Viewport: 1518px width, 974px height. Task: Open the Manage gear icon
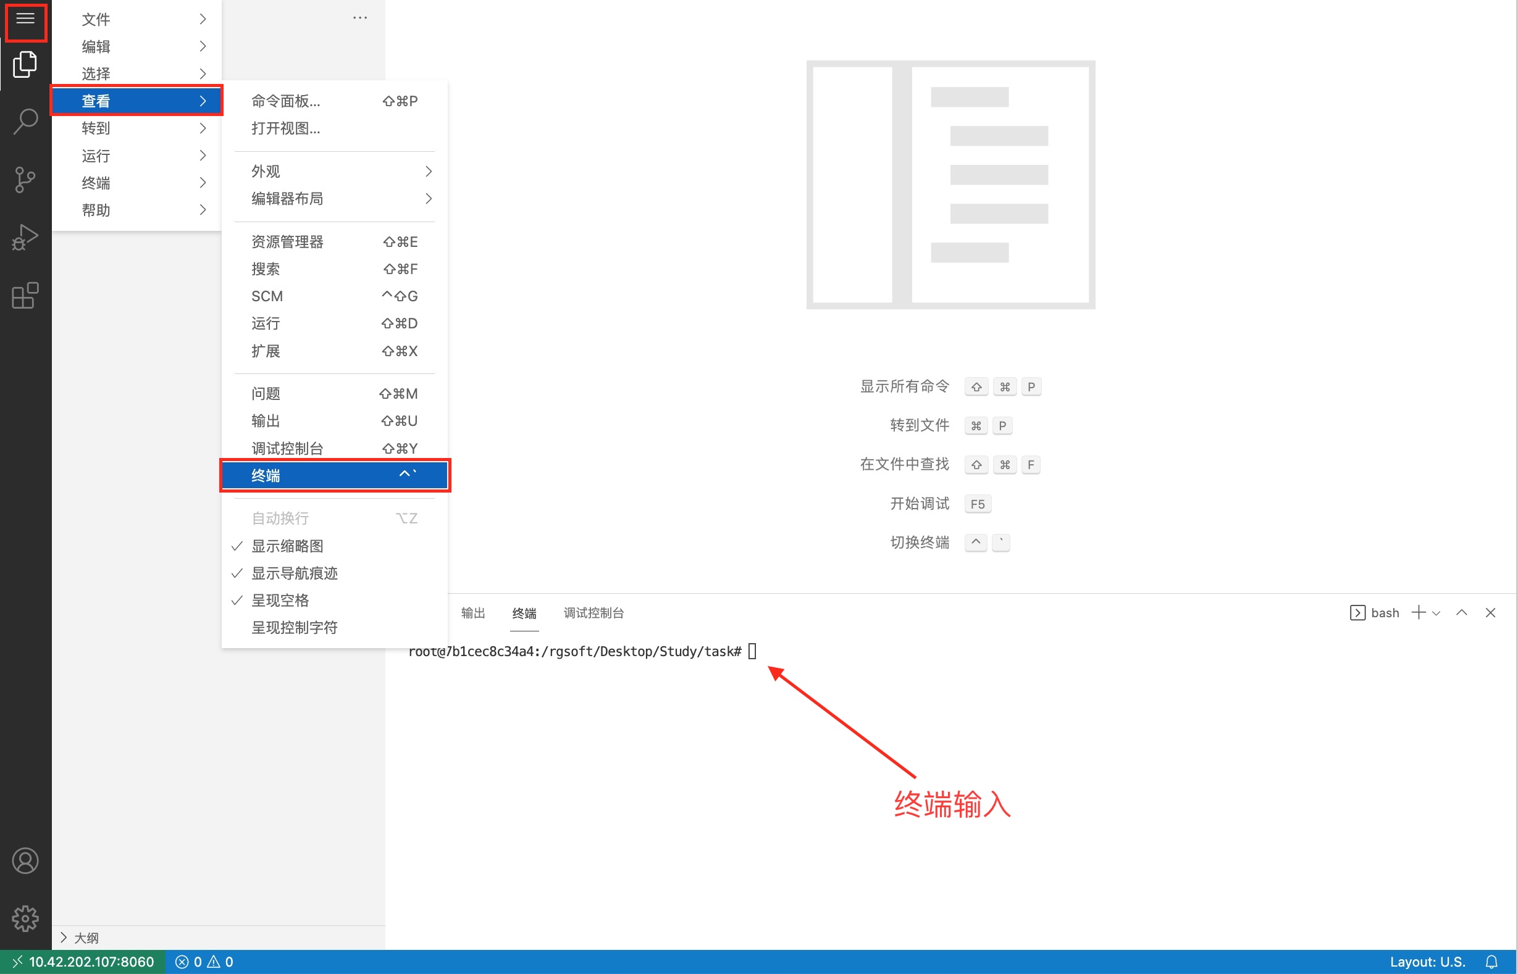25,918
